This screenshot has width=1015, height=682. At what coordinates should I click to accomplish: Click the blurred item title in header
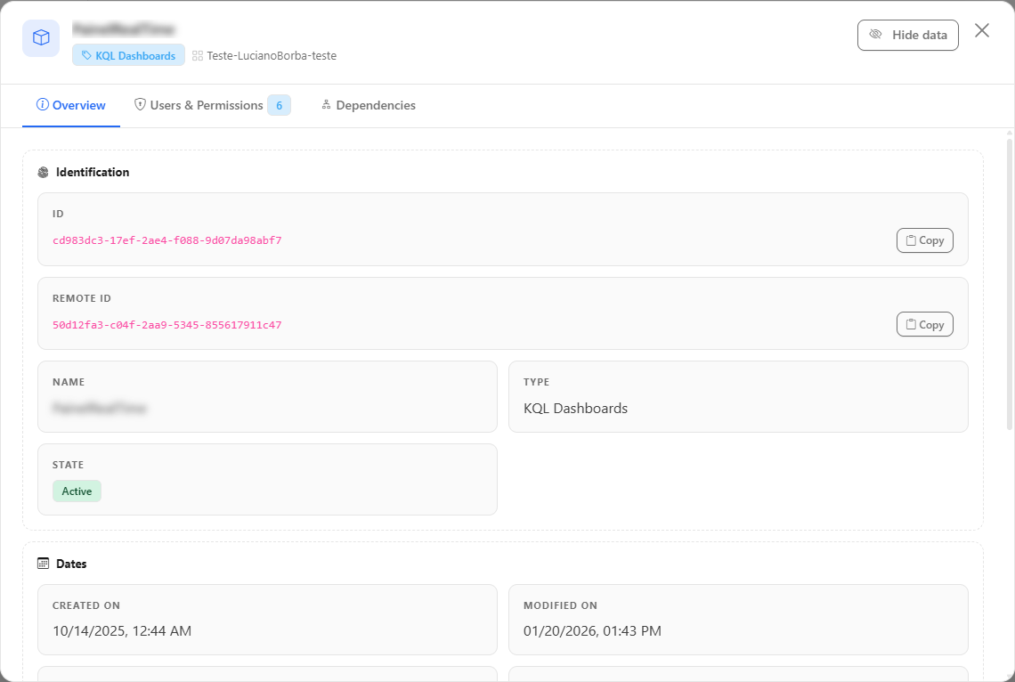coord(123,29)
